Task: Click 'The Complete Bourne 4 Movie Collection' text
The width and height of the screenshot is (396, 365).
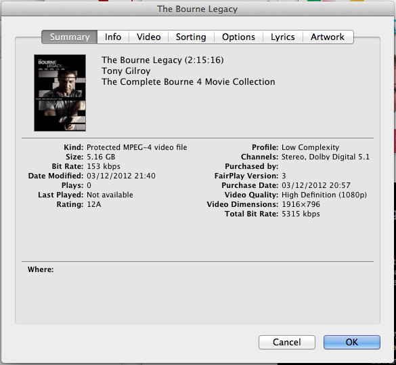Action: (x=188, y=82)
